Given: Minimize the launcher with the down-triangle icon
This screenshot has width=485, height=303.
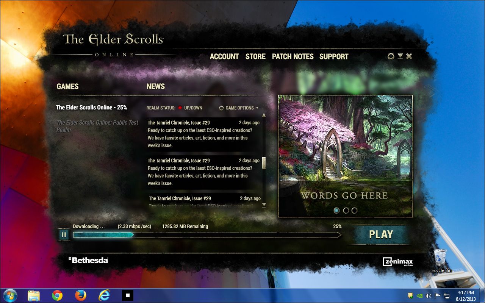Looking at the screenshot, I should pos(400,56).
